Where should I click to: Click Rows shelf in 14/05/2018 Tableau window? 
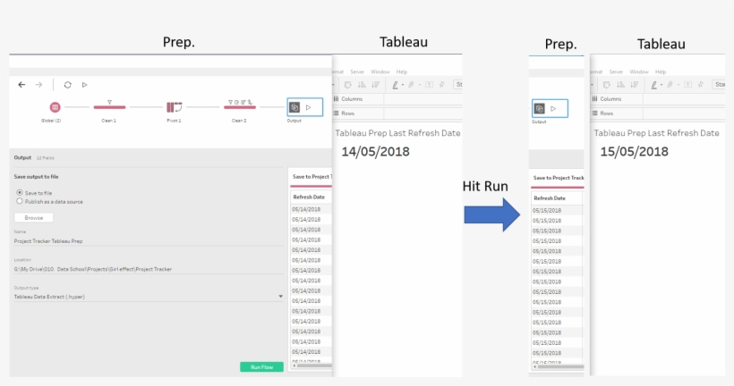397,113
